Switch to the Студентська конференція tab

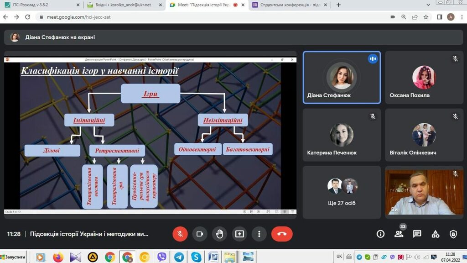pyautogui.click(x=290, y=5)
